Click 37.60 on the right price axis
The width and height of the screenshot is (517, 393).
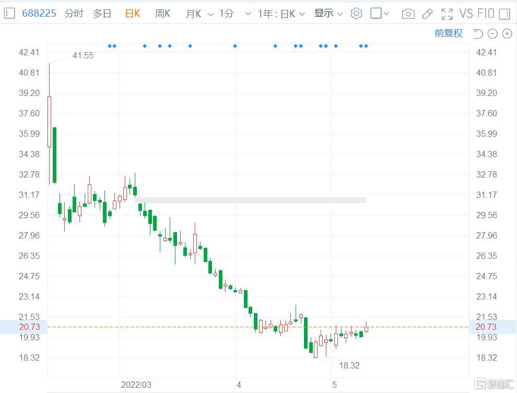click(x=486, y=113)
